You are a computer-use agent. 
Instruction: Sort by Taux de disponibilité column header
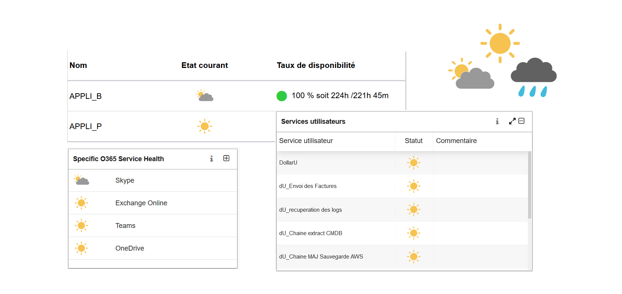(316, 65)
